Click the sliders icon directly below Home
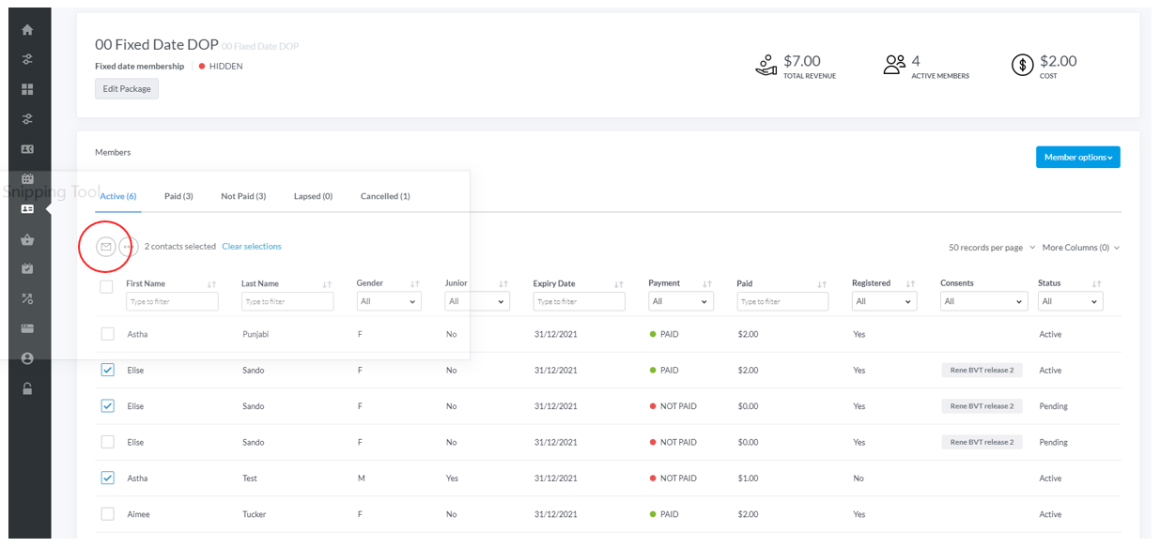The image size is (1160, 547). click(x=27, y=59)
